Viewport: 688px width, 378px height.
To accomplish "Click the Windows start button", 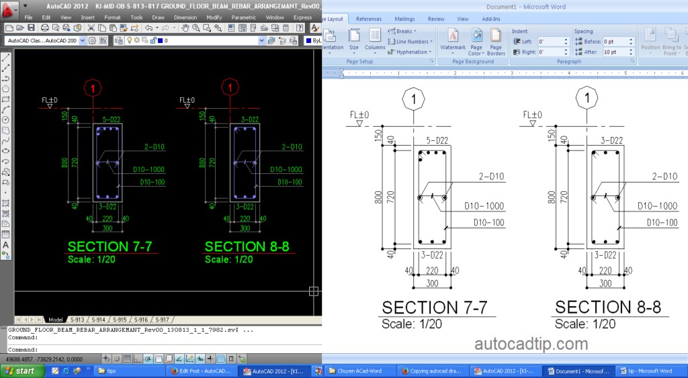I will [20, 371].
